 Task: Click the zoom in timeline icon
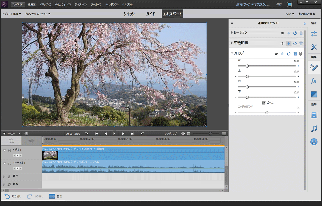click(x=224, y=133)
